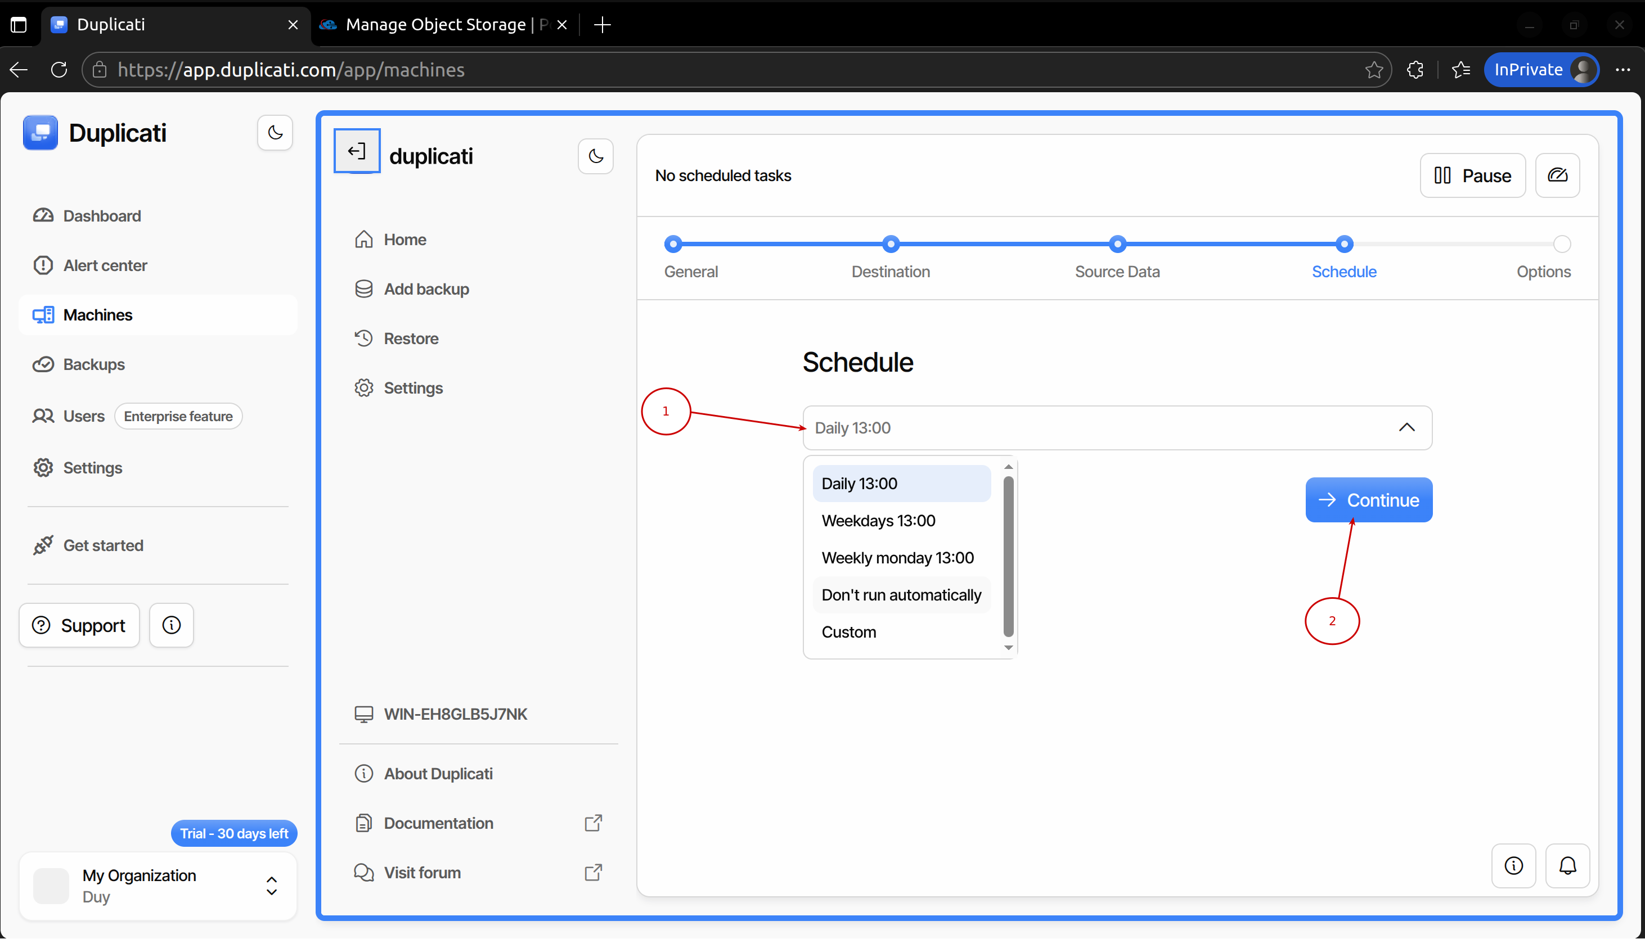This screenshot has height=939, width=1645.
Task: Open the throttle speed gauge icon
Action: 1557,175
